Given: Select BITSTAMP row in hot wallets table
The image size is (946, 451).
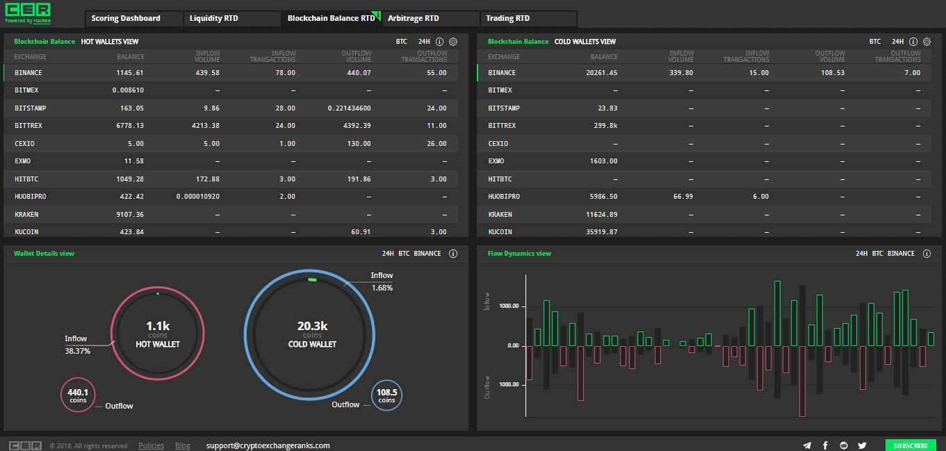Looking at the screenshot, I should tap(231, 108).
